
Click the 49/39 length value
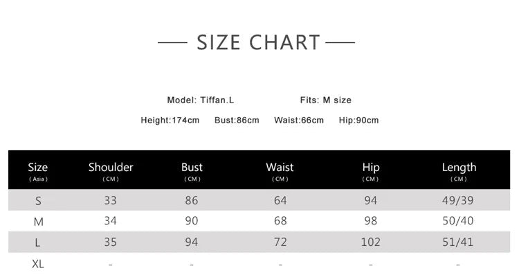[458, 200]
